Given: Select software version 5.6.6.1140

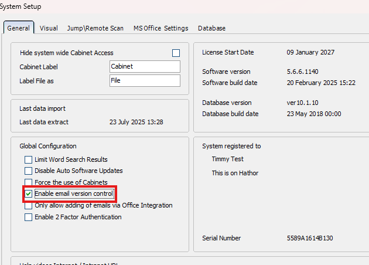Looking at the screenshot, I should coord(302,72).
